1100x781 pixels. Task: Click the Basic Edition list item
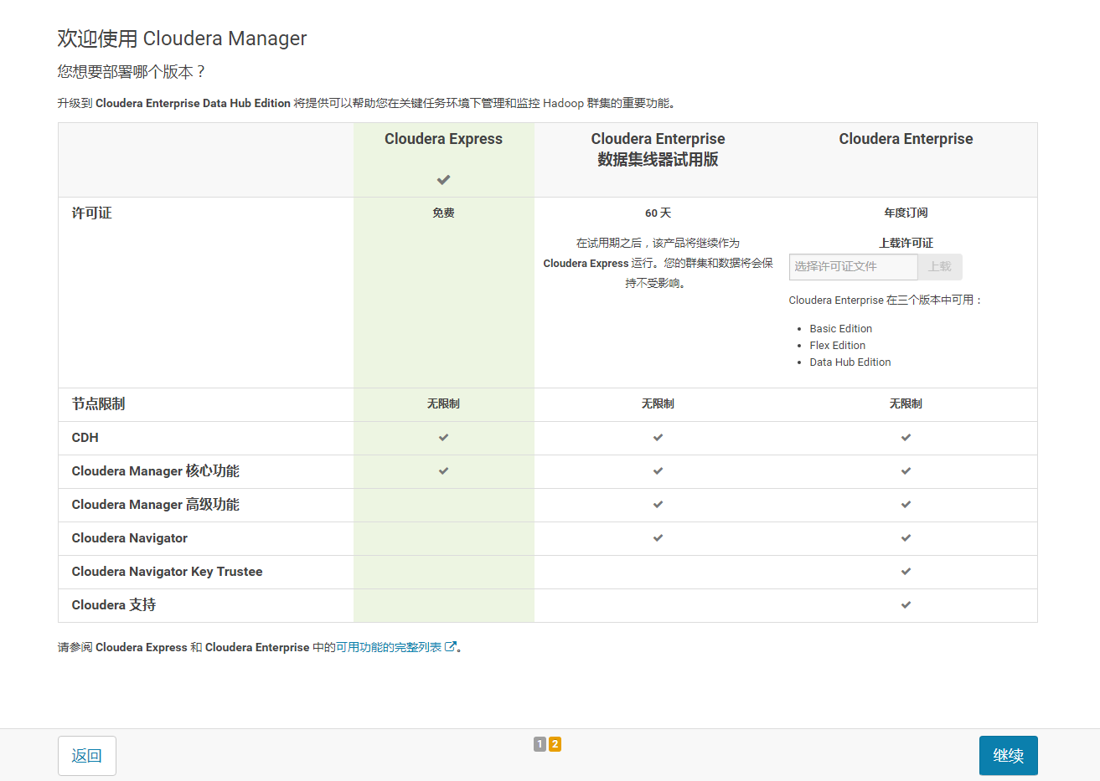pyautogui.click(x=840, y=329)
